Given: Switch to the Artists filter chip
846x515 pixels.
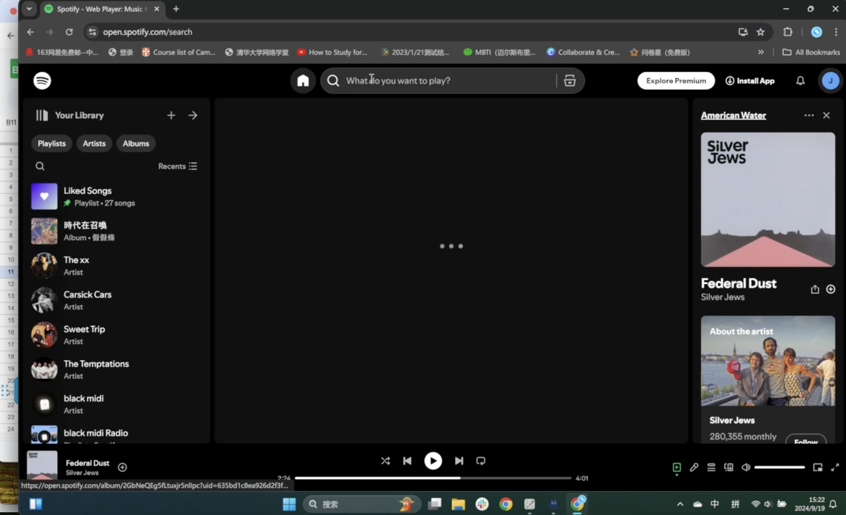Looking at the screenshot, I should coord(94,143).
